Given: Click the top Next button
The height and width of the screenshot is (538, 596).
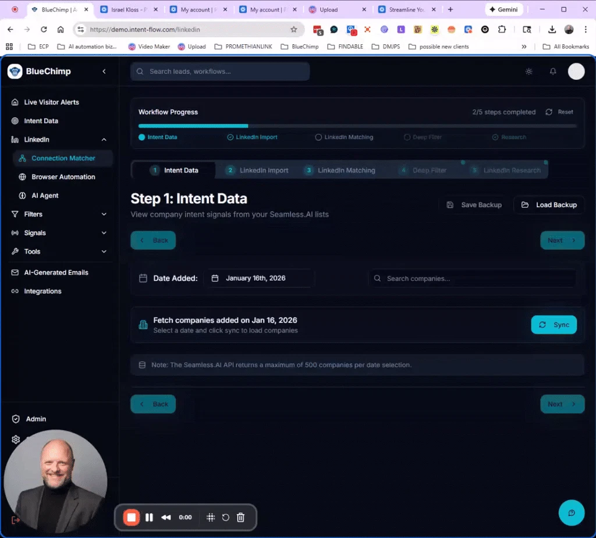Looking at the screenshot, I should click(x=562, y=240).
